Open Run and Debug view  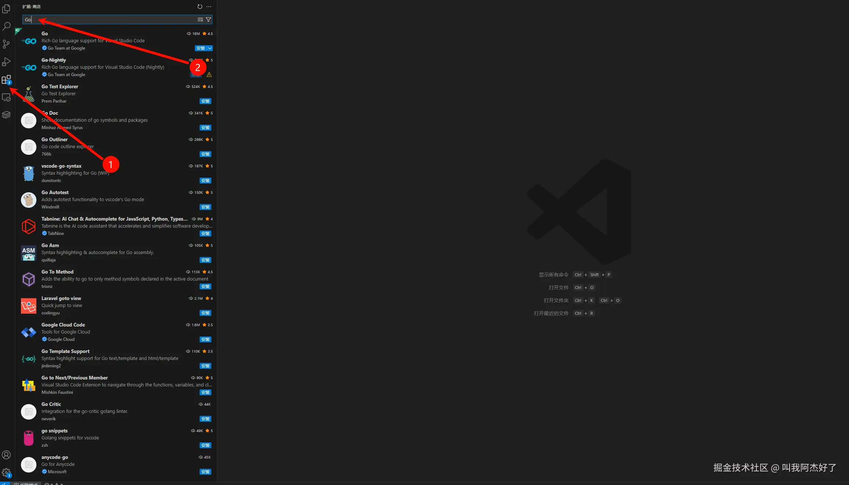pyautogui.click(x=6, y=62)
